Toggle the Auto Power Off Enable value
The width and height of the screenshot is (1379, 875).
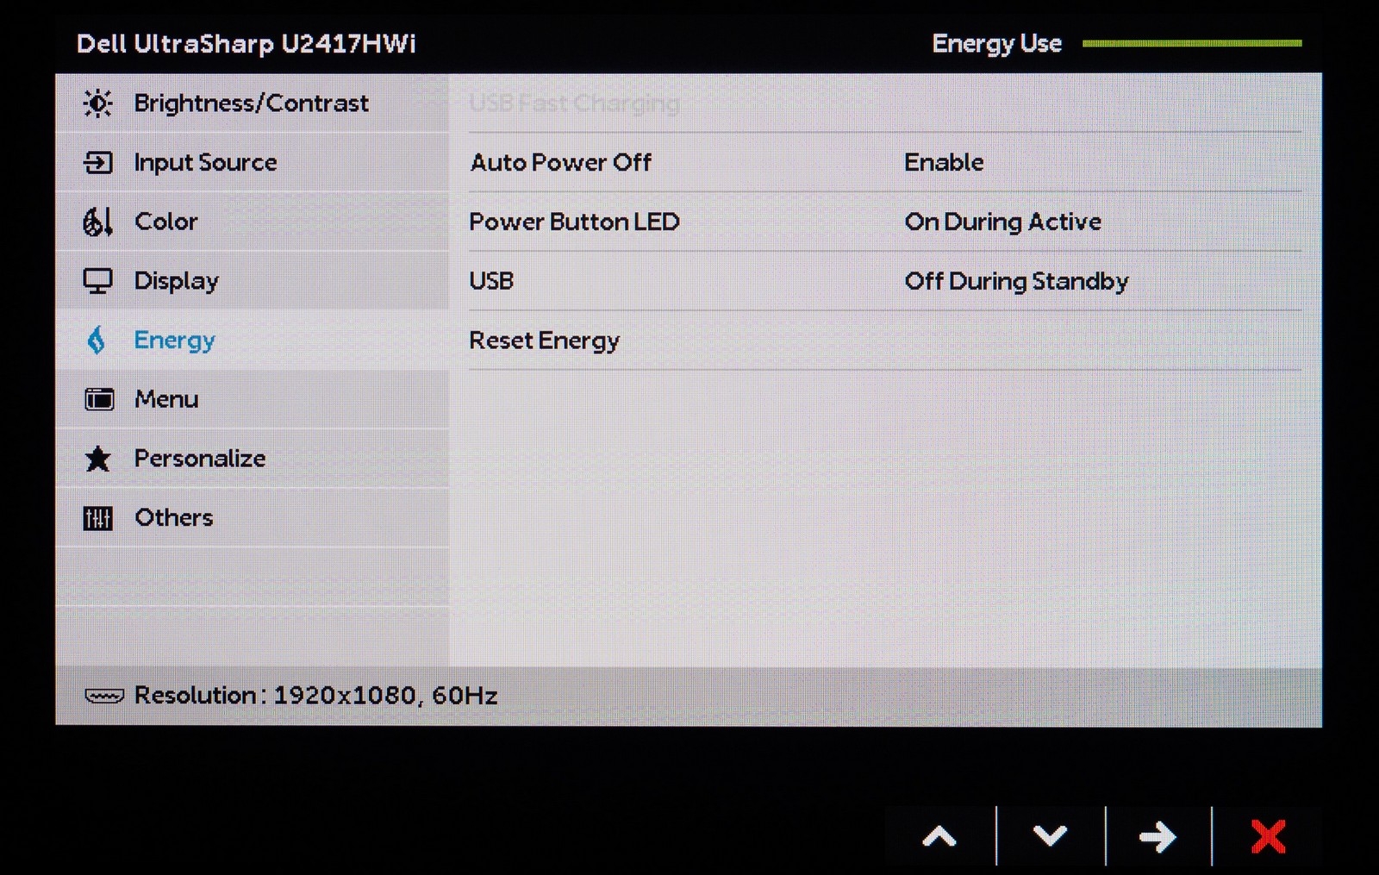[944, 162]
